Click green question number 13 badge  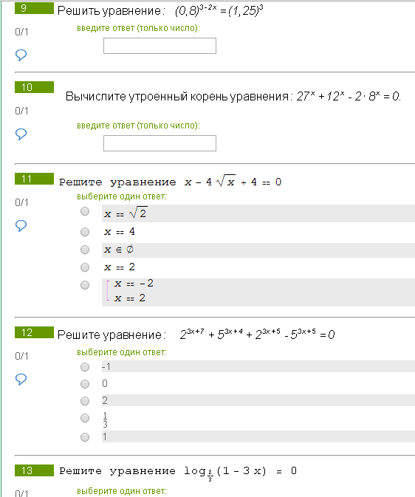(x=34, y=470)
